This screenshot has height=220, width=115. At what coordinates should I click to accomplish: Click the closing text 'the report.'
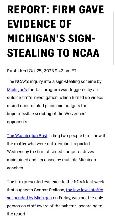tap(17, 214)
